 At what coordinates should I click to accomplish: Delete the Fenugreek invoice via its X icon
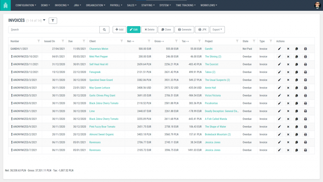coord(288,72)
